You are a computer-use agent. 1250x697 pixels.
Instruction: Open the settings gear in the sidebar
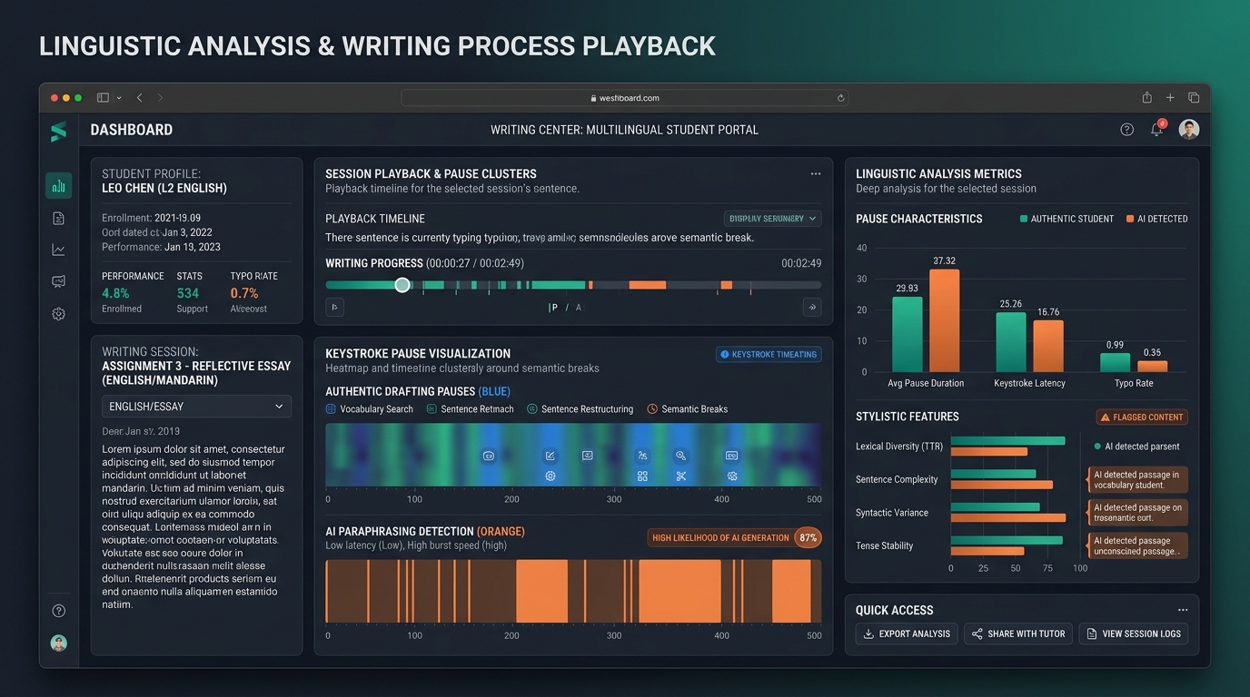point(59,314)
